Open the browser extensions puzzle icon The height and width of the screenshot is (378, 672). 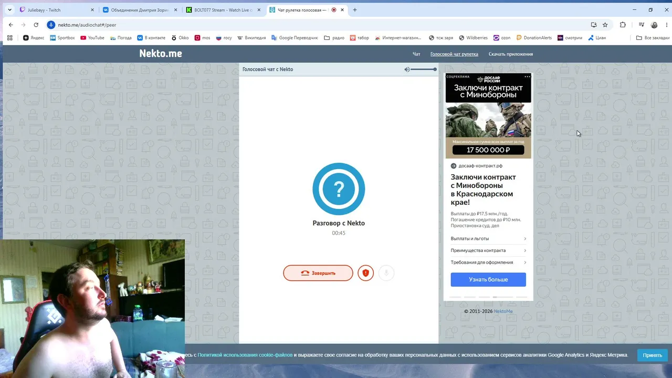[x=623, y=25]
